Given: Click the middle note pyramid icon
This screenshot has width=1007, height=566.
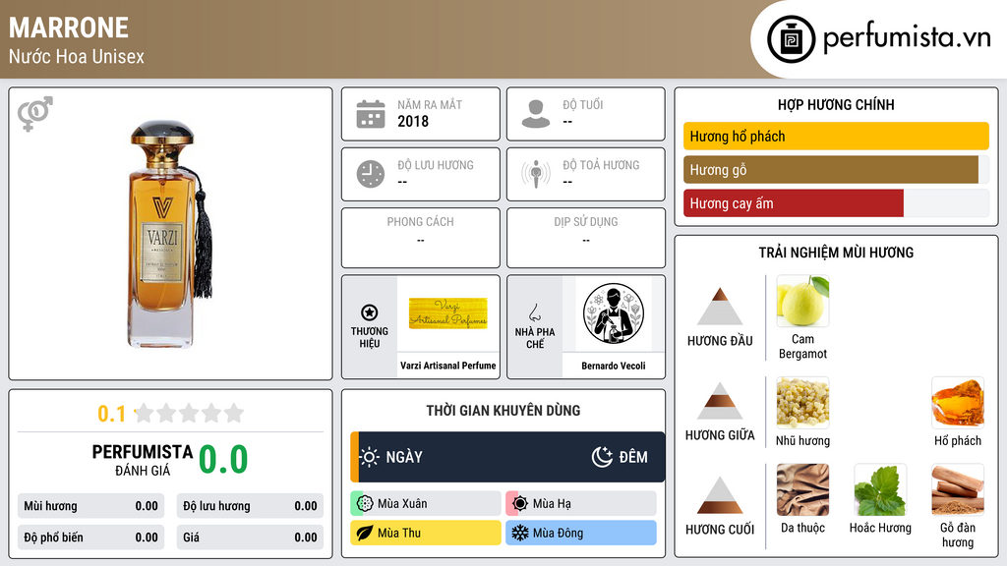Looking at the screenshot, I should pos(720,401).
